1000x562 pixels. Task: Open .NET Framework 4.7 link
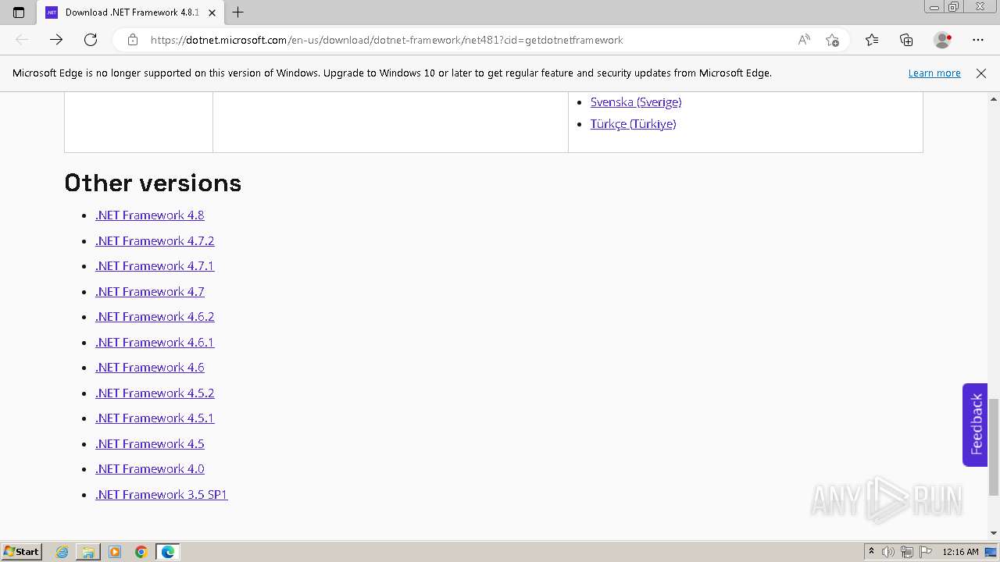pyautogui.click(x=150, y=292)
